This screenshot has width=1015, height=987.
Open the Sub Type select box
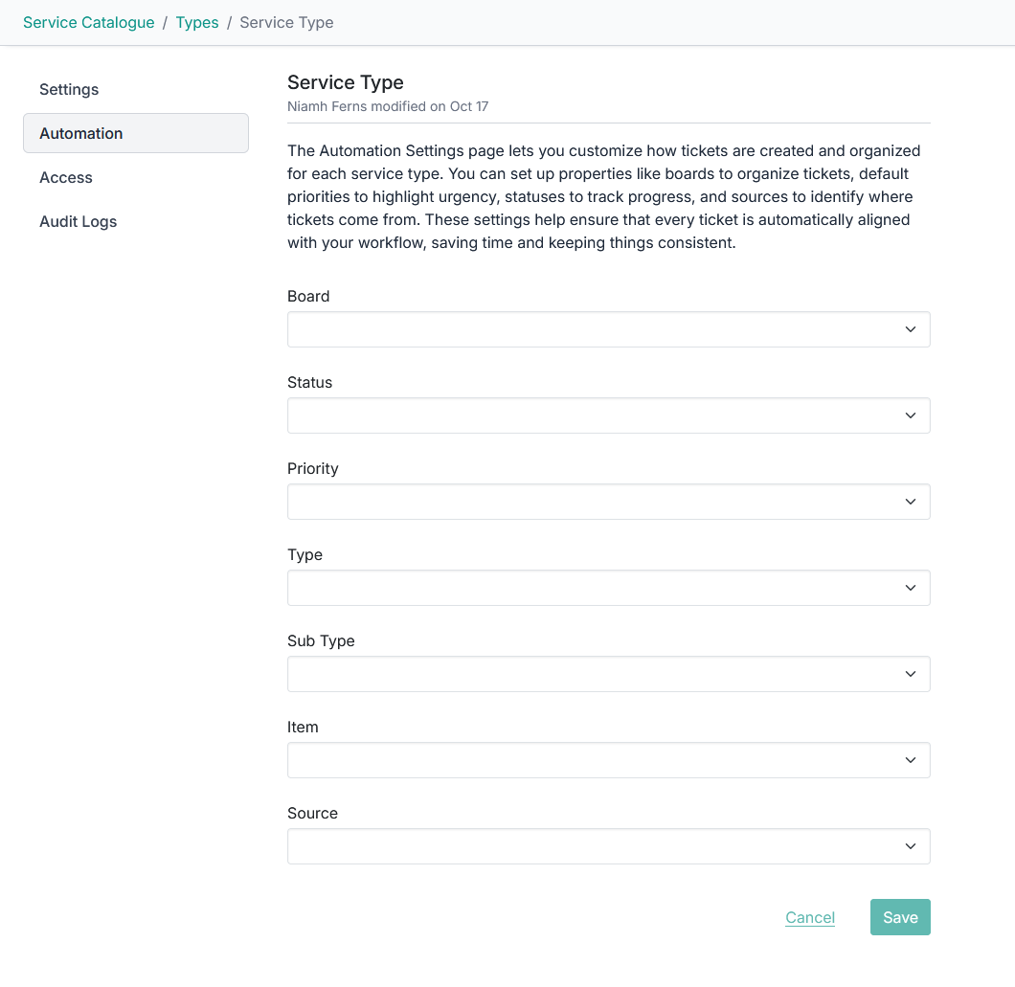594,674
